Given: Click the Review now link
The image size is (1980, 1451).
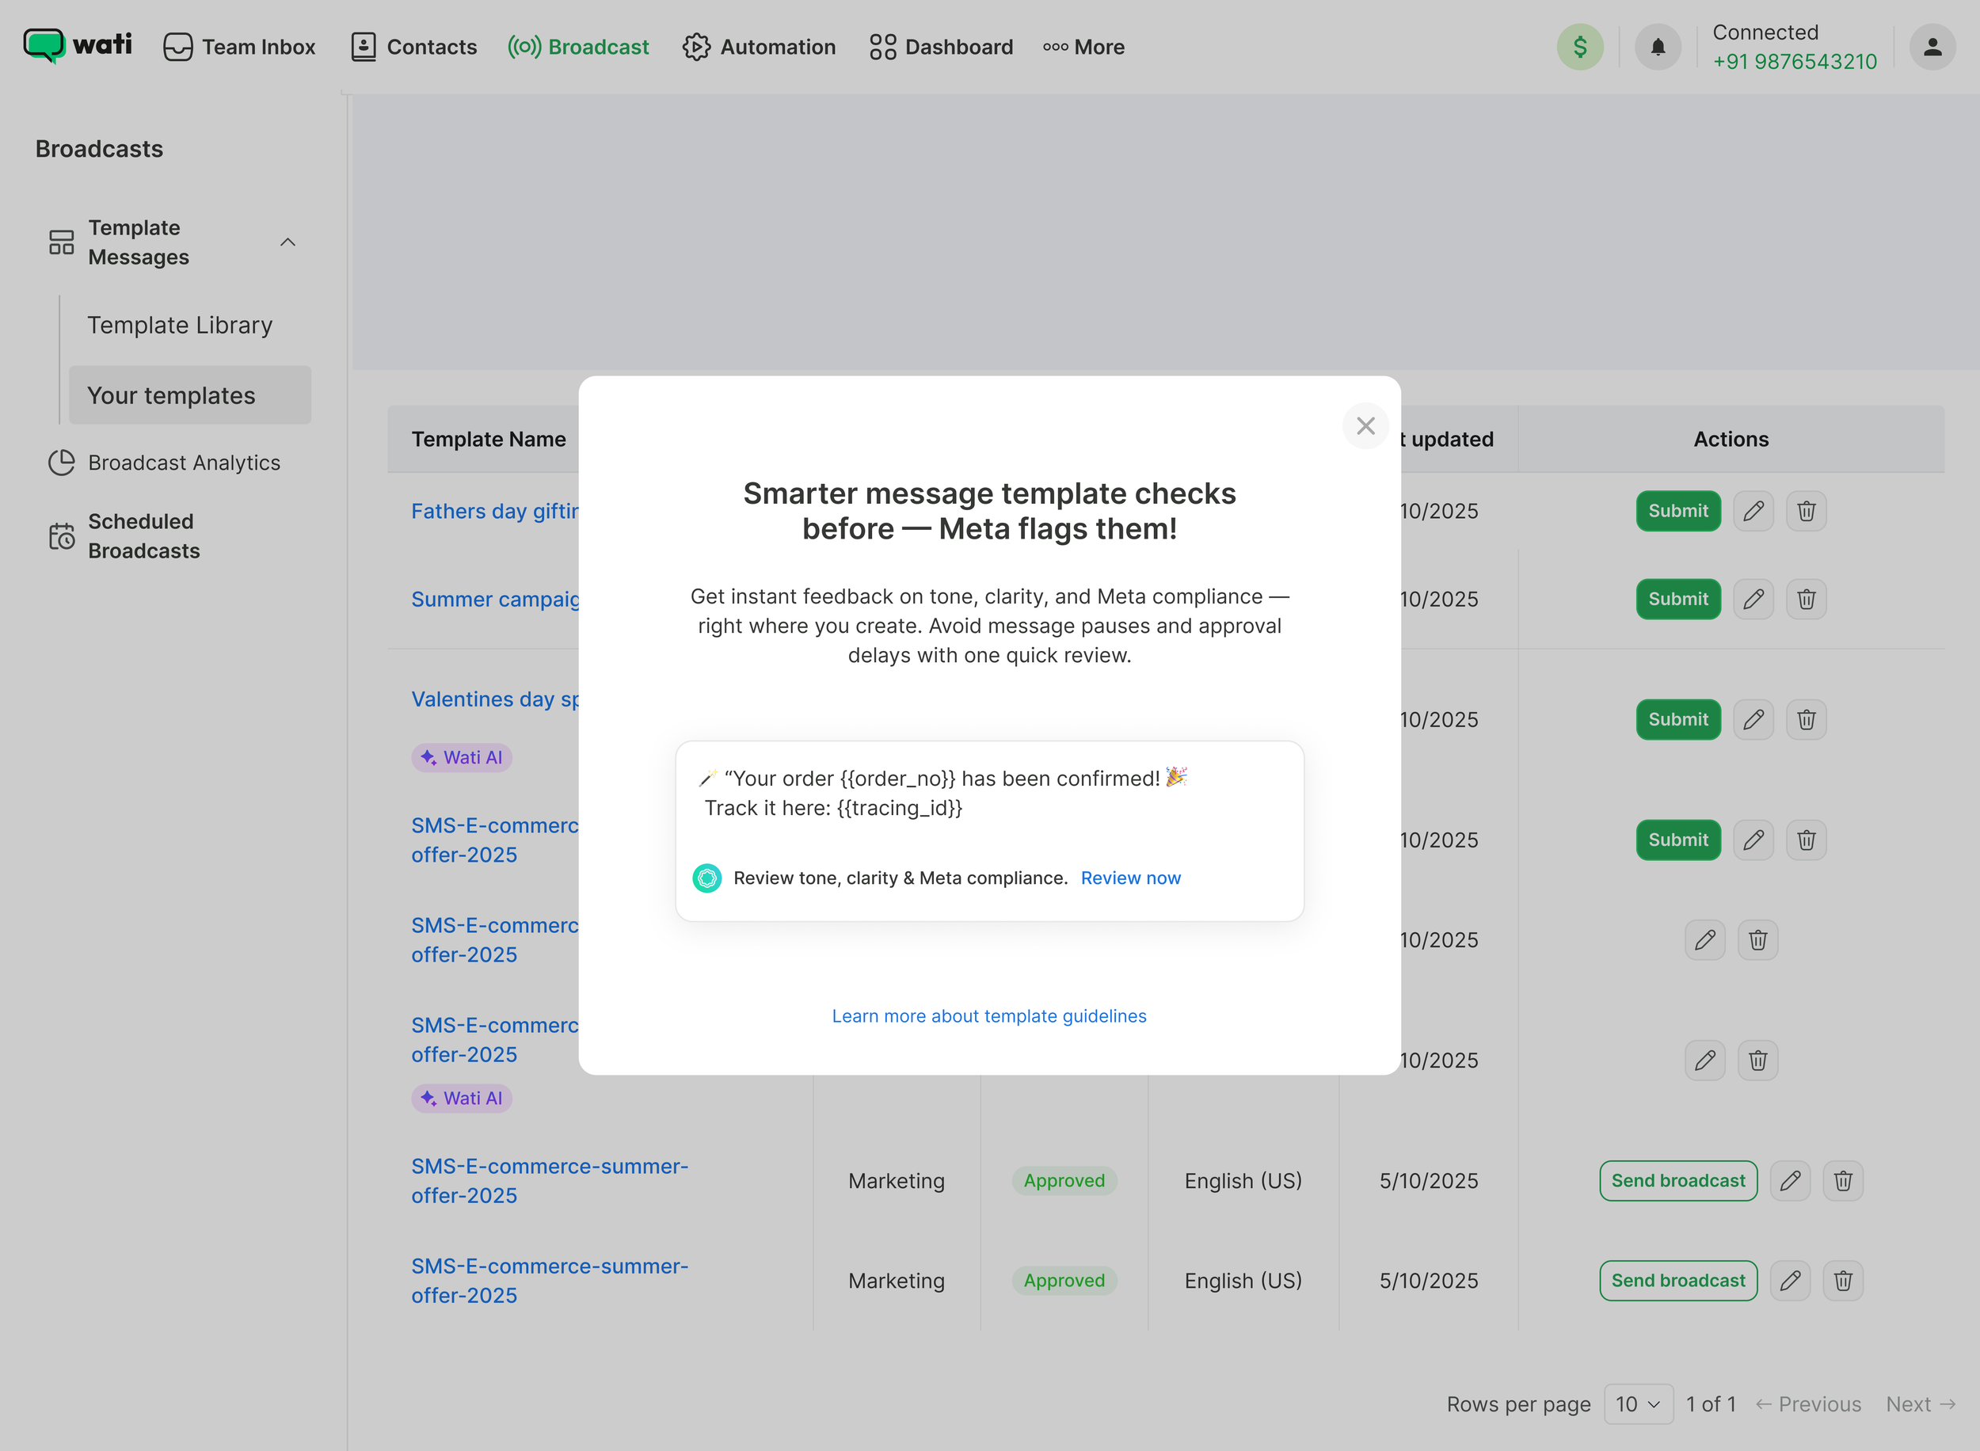Looking at the screenshot, I should click(x=1130, y=878).
